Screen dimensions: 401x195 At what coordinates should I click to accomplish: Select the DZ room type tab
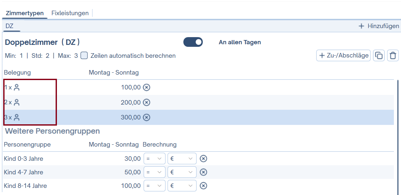[x=10, y=26]
